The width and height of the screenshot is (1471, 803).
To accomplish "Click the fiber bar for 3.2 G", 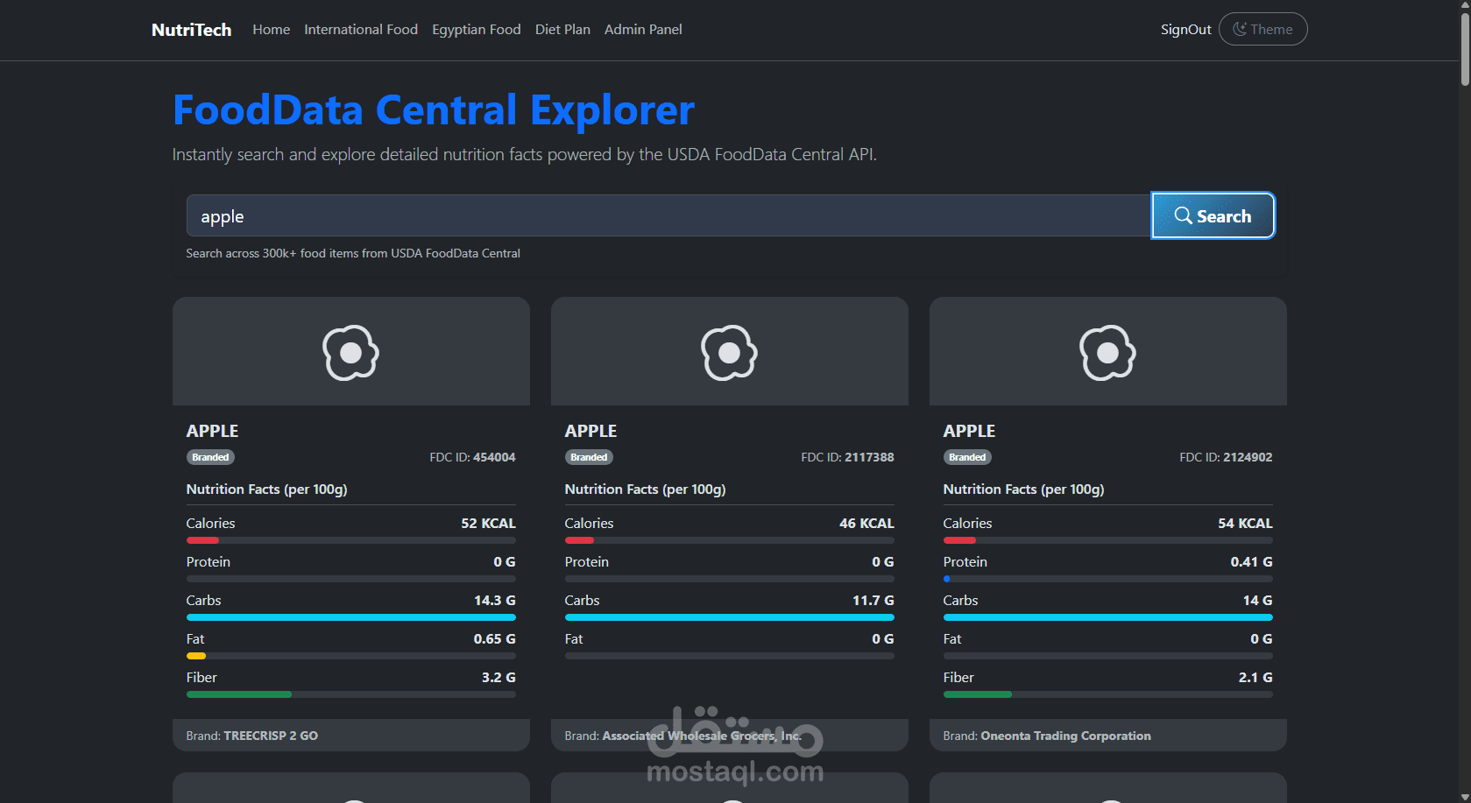I will pos(350,694).
